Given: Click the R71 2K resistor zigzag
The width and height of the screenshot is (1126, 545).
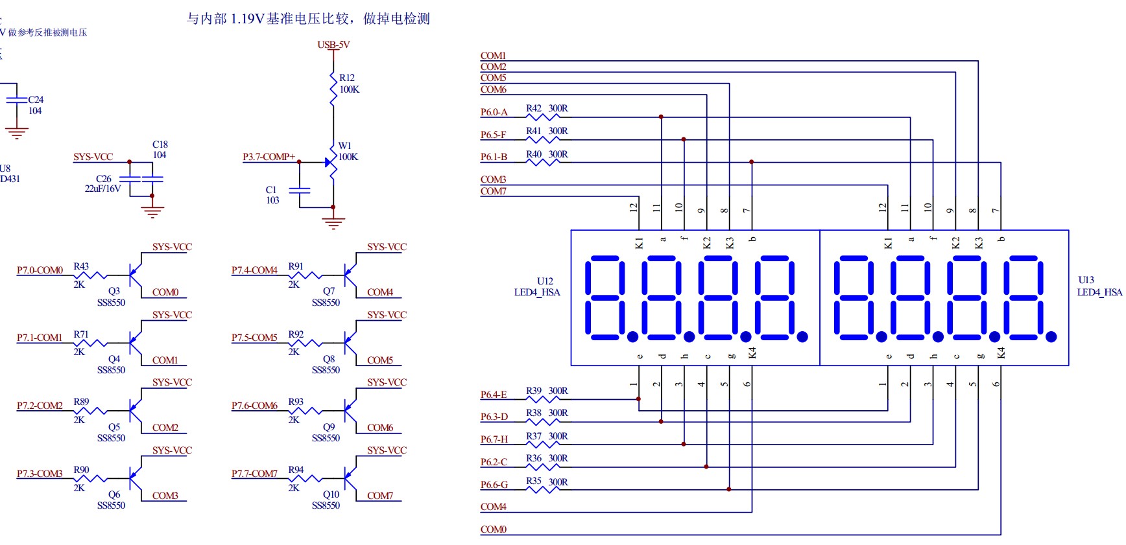Looking at the screenshot, I should pos(90,343).
